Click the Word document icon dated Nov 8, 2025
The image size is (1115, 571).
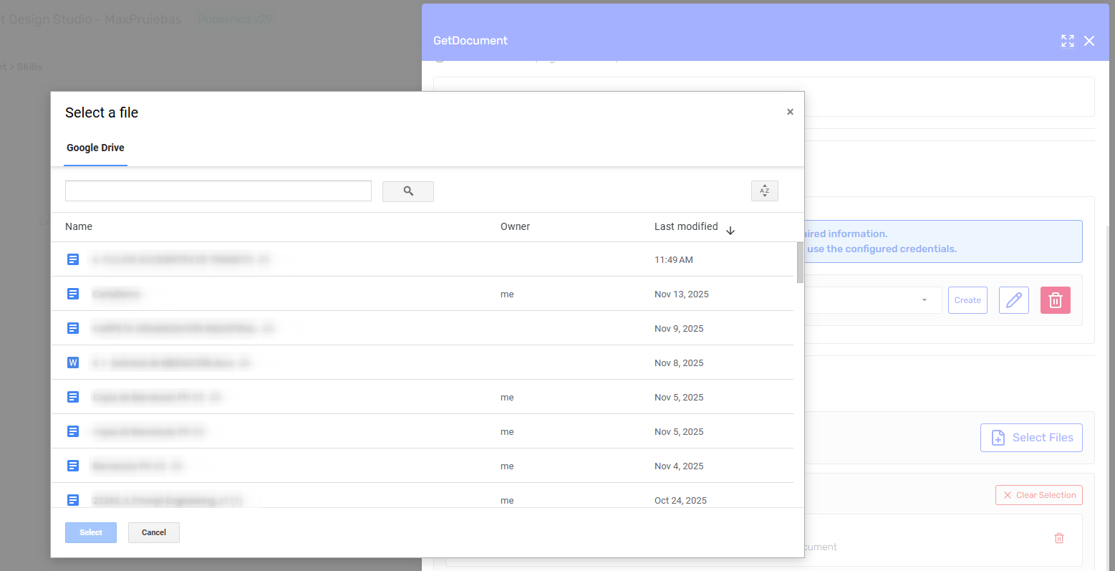(x=73, y=363)
